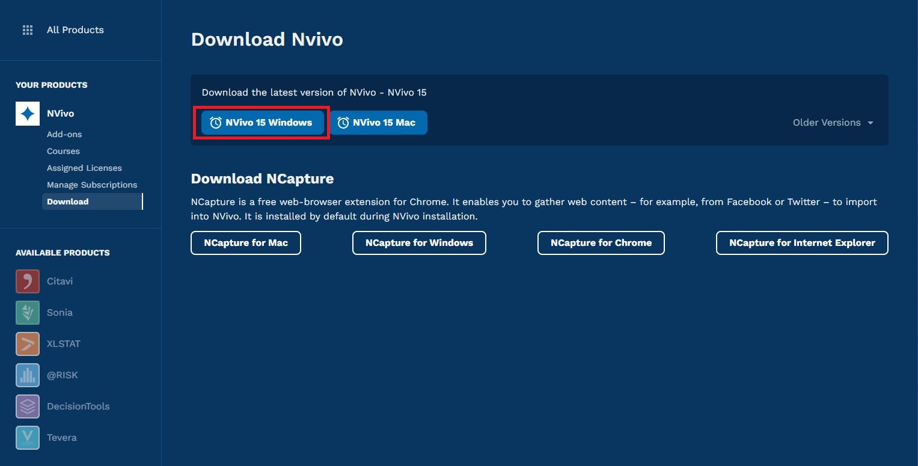Open All Products link
Screen dimensions: 918x466
75,30
